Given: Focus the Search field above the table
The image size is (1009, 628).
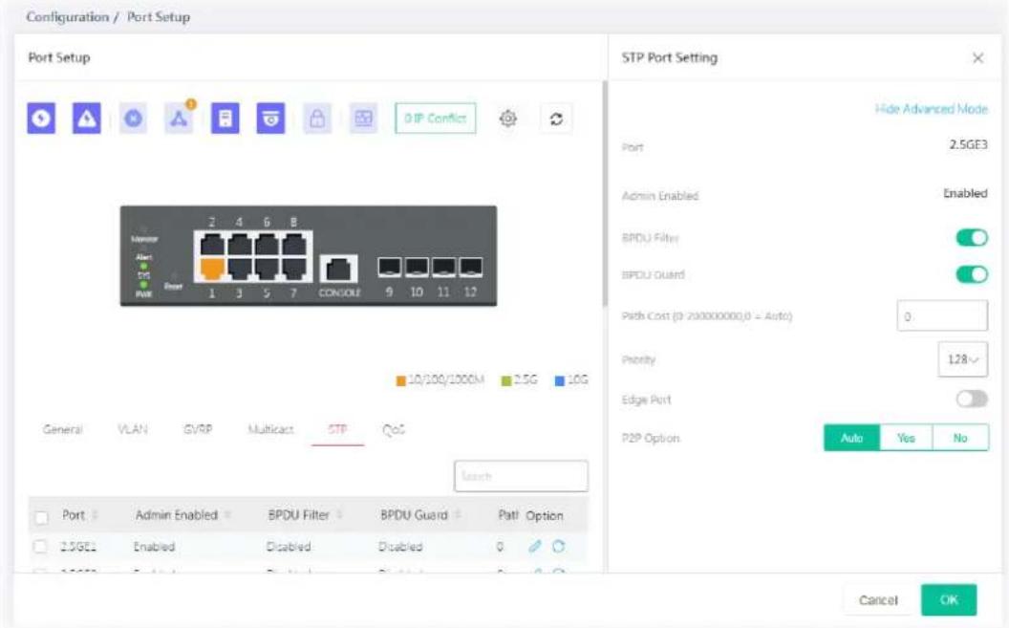Looking at the screenshot, I should click(x=521, y=476).
